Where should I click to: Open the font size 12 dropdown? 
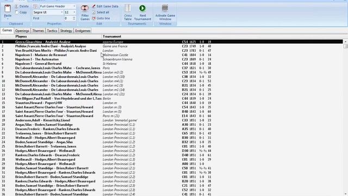pos(74,12)
